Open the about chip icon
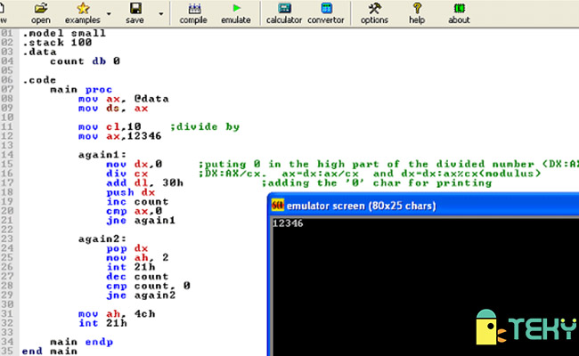The width and height of the screenshot is (579, 356). pyautogui.click(x=459, y=8)
